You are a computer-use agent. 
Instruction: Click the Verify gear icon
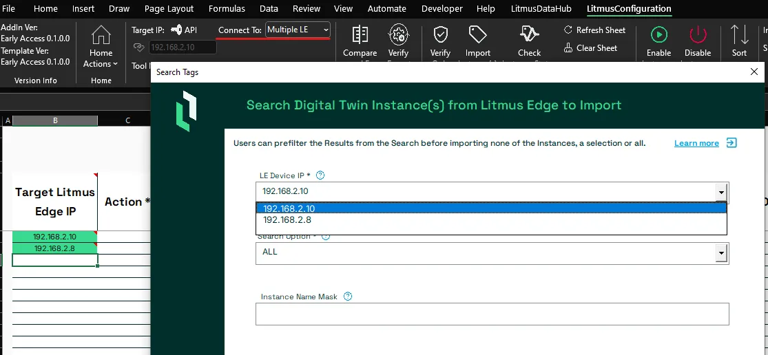(x=398, y=34)
